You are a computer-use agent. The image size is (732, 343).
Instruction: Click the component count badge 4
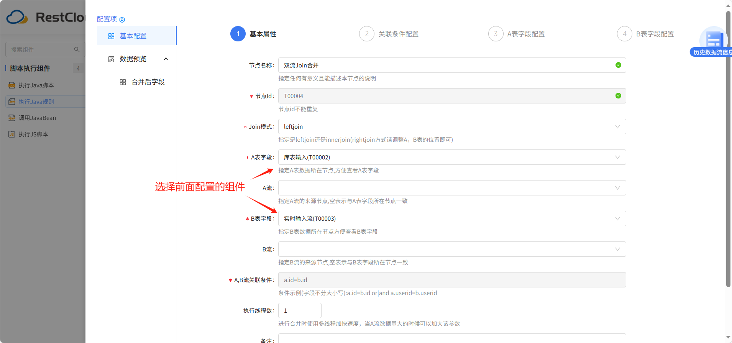tap(78, 68)
